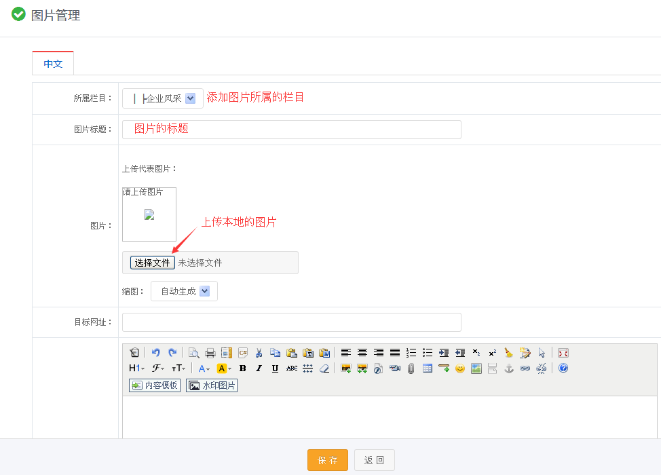Switch to the 中文 tab

(x=53, y=63)
